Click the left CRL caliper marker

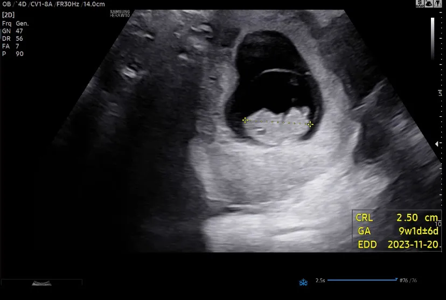point(245,120)
